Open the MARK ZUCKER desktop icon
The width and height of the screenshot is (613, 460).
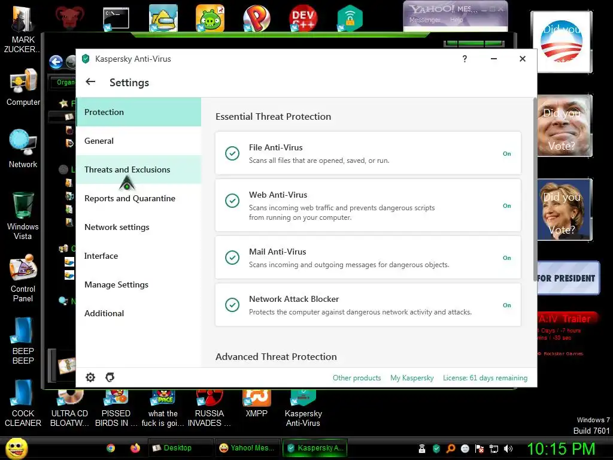tap(23, 28)
